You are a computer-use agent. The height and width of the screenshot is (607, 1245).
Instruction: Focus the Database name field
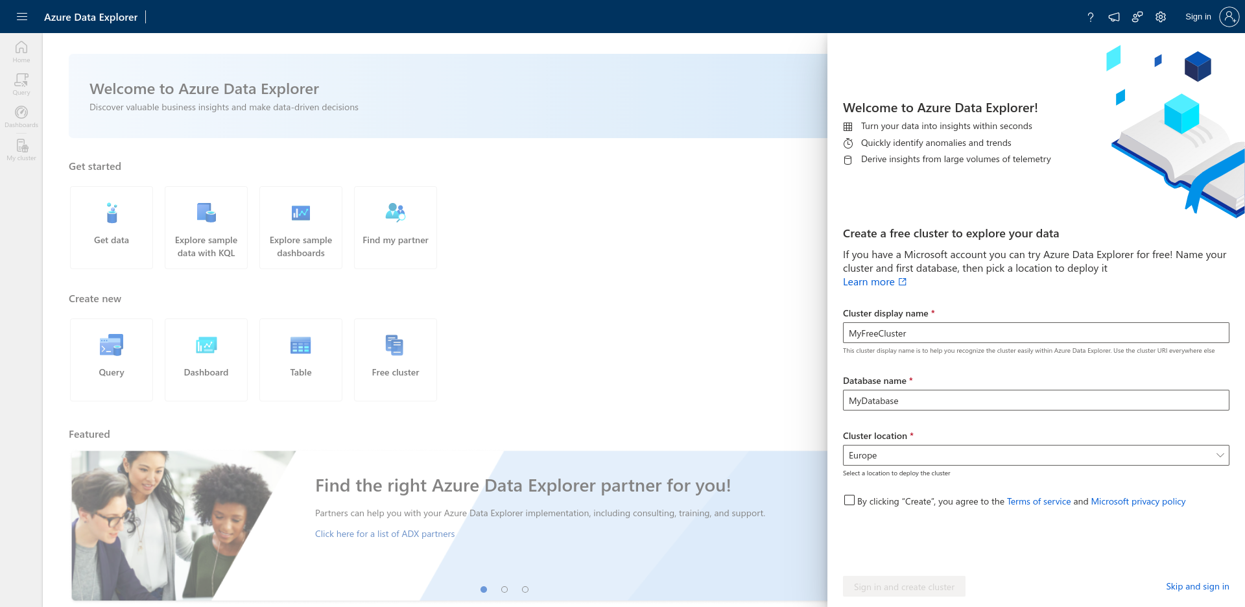[1036, 400]
